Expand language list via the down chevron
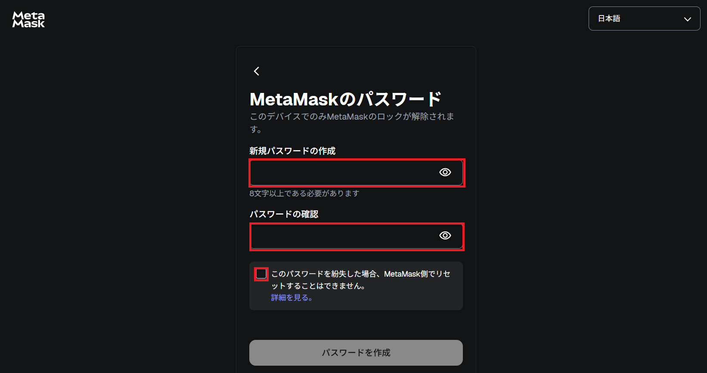Screen dimensions: 707x373 coord(687,19)
